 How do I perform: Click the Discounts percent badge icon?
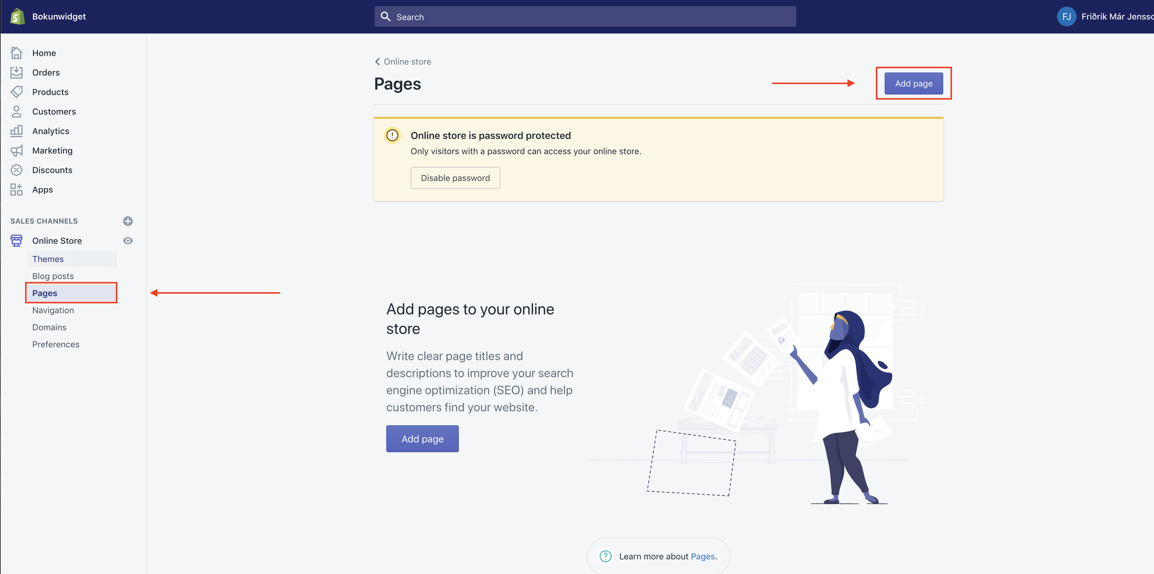coord(16,170)
